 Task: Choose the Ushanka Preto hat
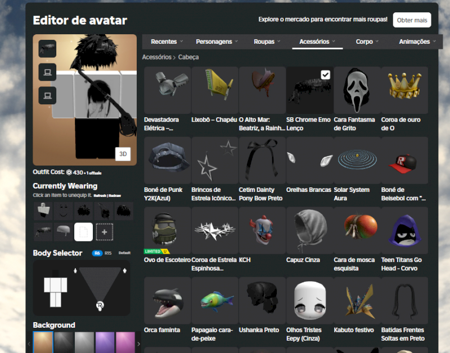pyautogui.click(x=262, y=301)
